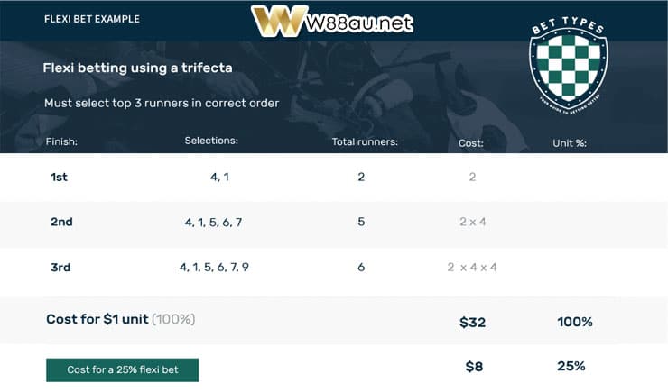The image size is (668, 392).
Task: Click the Total runners column header
Action: point(365,142)
